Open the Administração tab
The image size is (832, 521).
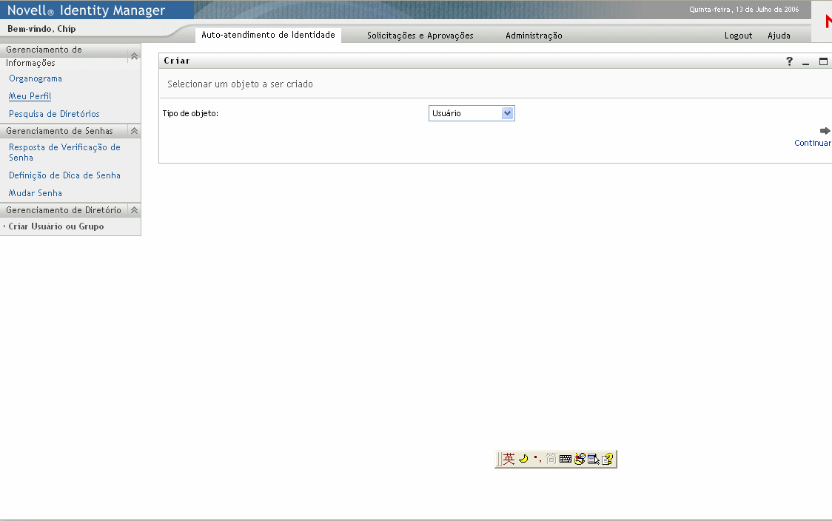[x=534, y=36]
